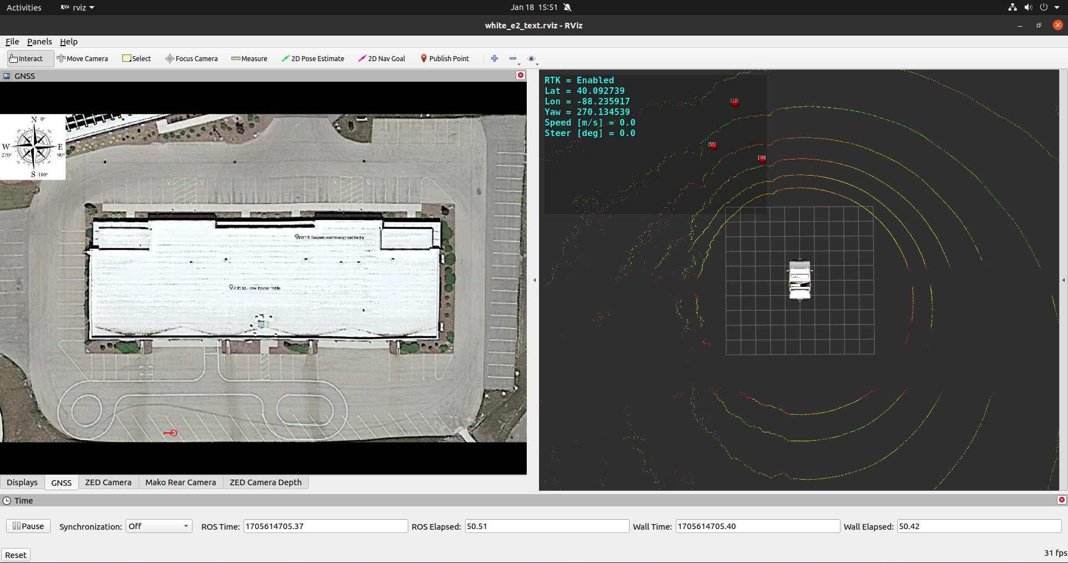Pick the 2D Pose Estimate tool
1068x563 pixels.
tap(313, 58)
